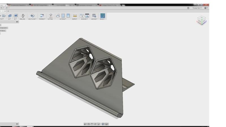The height and width of the screenshot is (127, 226).
Task: Collapse the browser panel with round button
Action: pyautogui.click(x=17, y=22)
